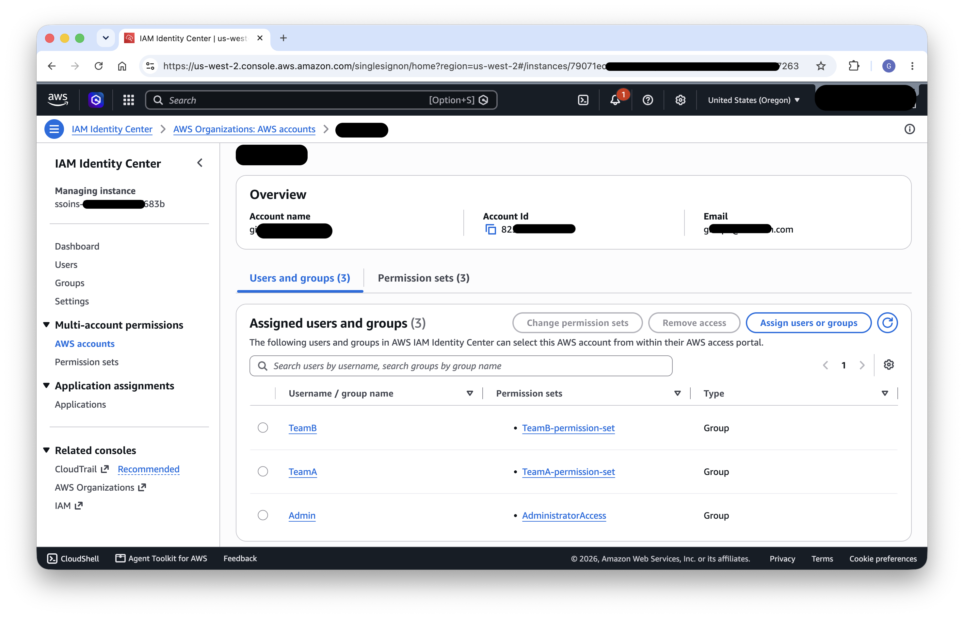Refresh the assigned users and groups table
This screenshot has width=964, height=618.
pyautogui.click(x=887, y=323)
